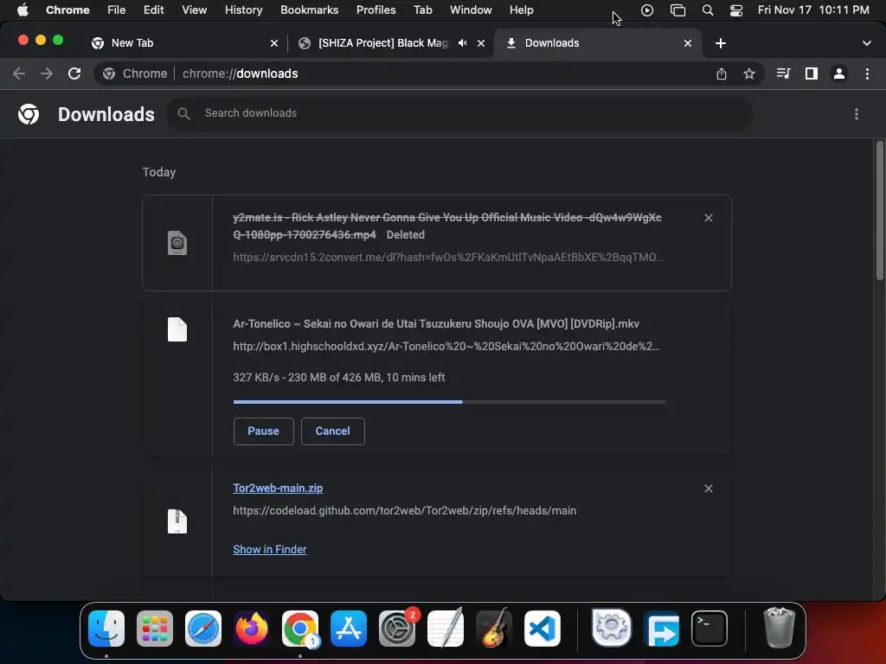Image resolution: width=886 pixels, height=664 pixels.
Task: Close the SHIZA Project tab
Action: pos(481,43)
